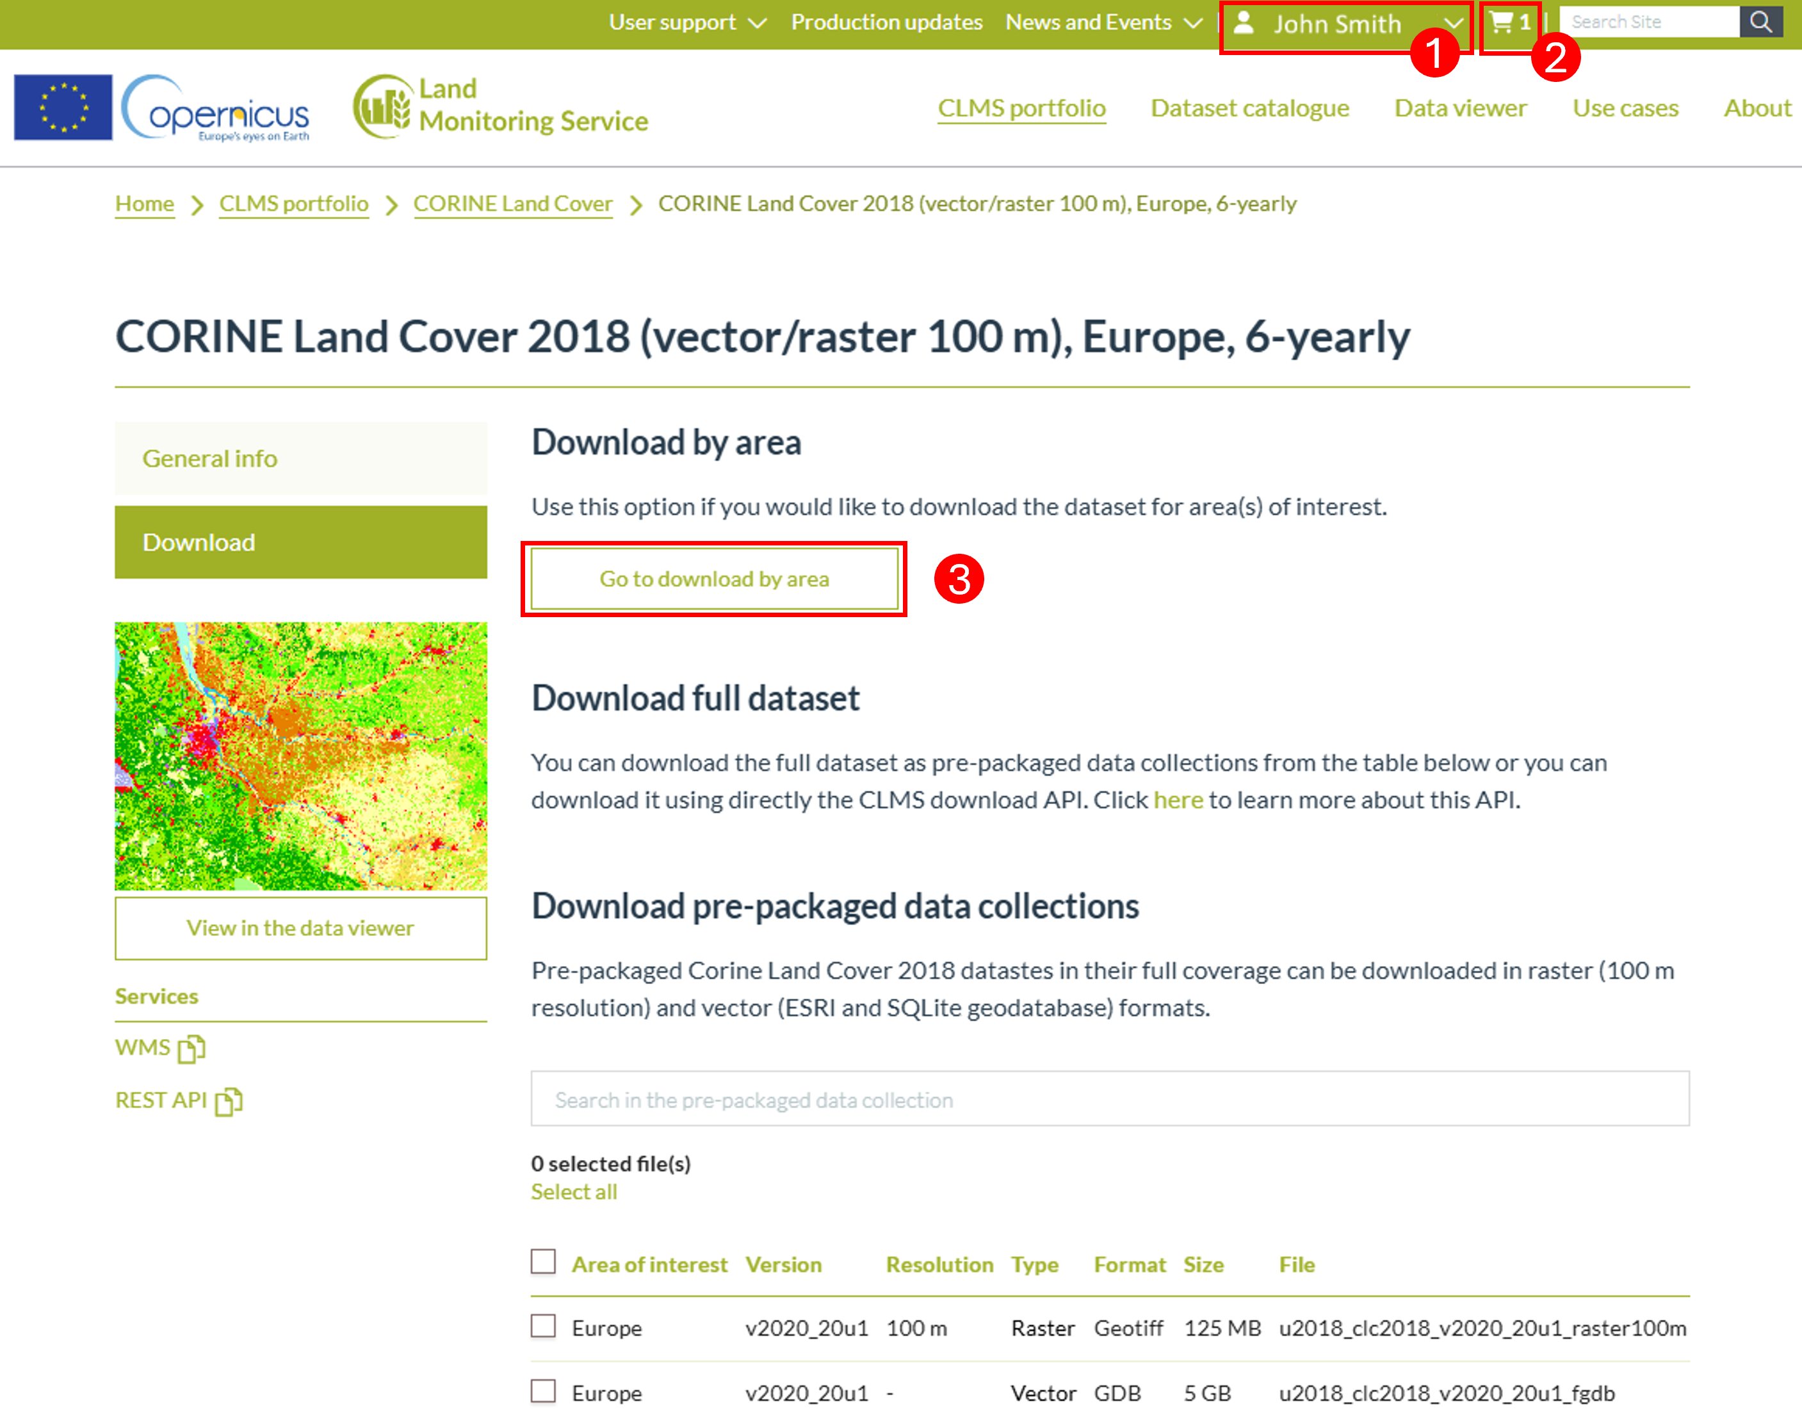This screenshot has height=1418, width=1802.
Task: Click the Land Monitoring Service logo
Action: (501, 106)
